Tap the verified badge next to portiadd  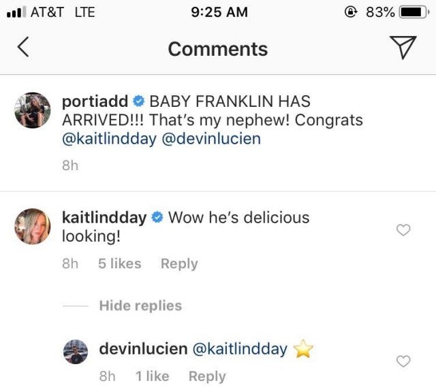[138, 102]
